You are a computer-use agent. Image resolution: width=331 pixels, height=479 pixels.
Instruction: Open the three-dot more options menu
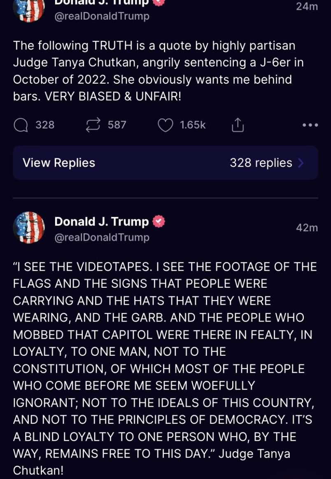tap(310, 125)
